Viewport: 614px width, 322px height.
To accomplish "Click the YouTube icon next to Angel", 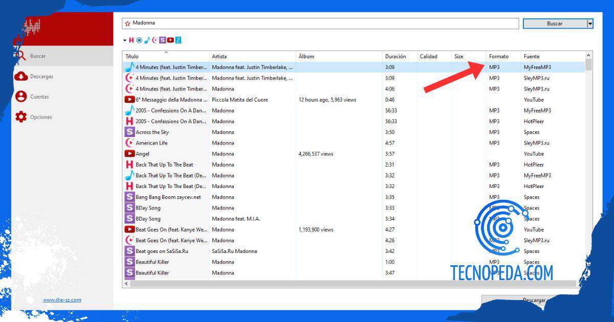I will 129,154.
